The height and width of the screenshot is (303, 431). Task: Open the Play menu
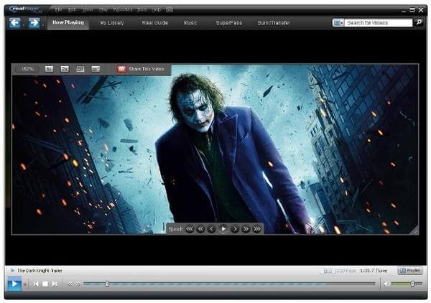pyautogui.click(x=103, y=9)
